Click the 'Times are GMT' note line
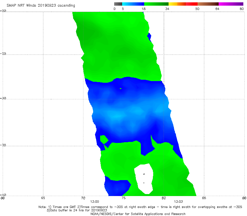 (140, 207)
